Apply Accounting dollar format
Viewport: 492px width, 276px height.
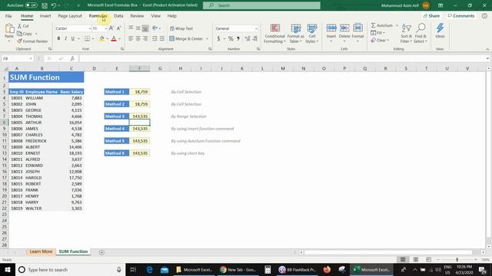pos(218,38)
